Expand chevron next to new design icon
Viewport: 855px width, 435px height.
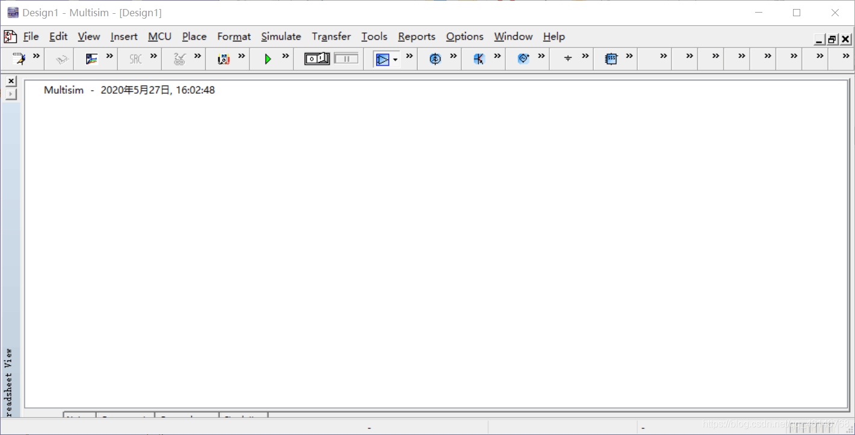(36, 56)
